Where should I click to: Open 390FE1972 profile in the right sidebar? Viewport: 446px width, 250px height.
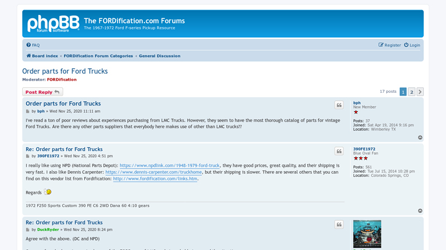point(364,149)
